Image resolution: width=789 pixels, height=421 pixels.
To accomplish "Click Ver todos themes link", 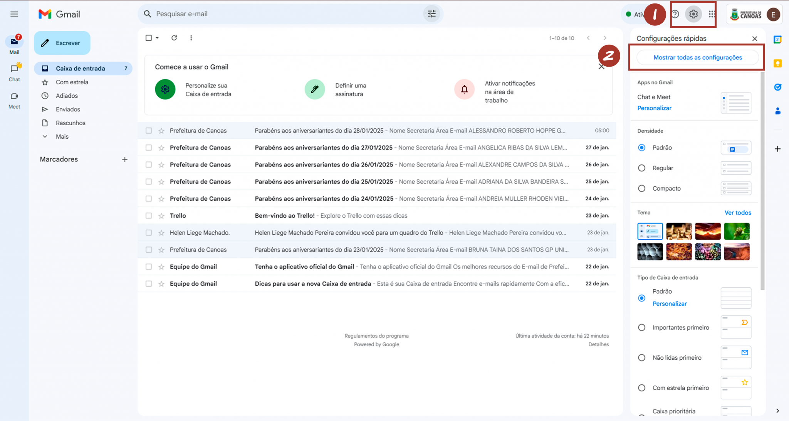I will point(738,213).
